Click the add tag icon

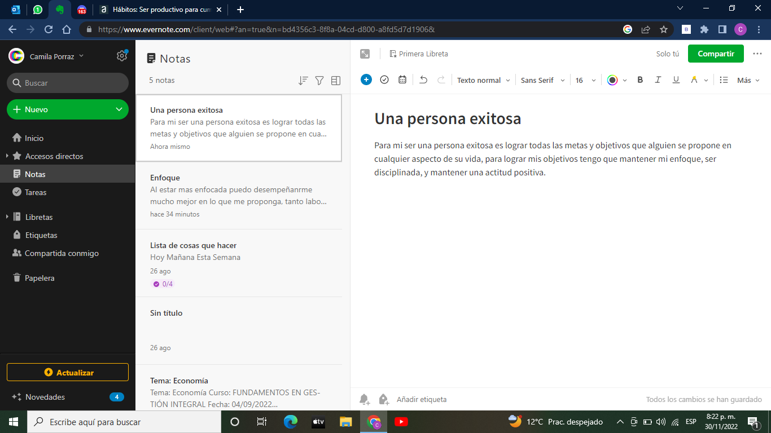coord(384,399)
